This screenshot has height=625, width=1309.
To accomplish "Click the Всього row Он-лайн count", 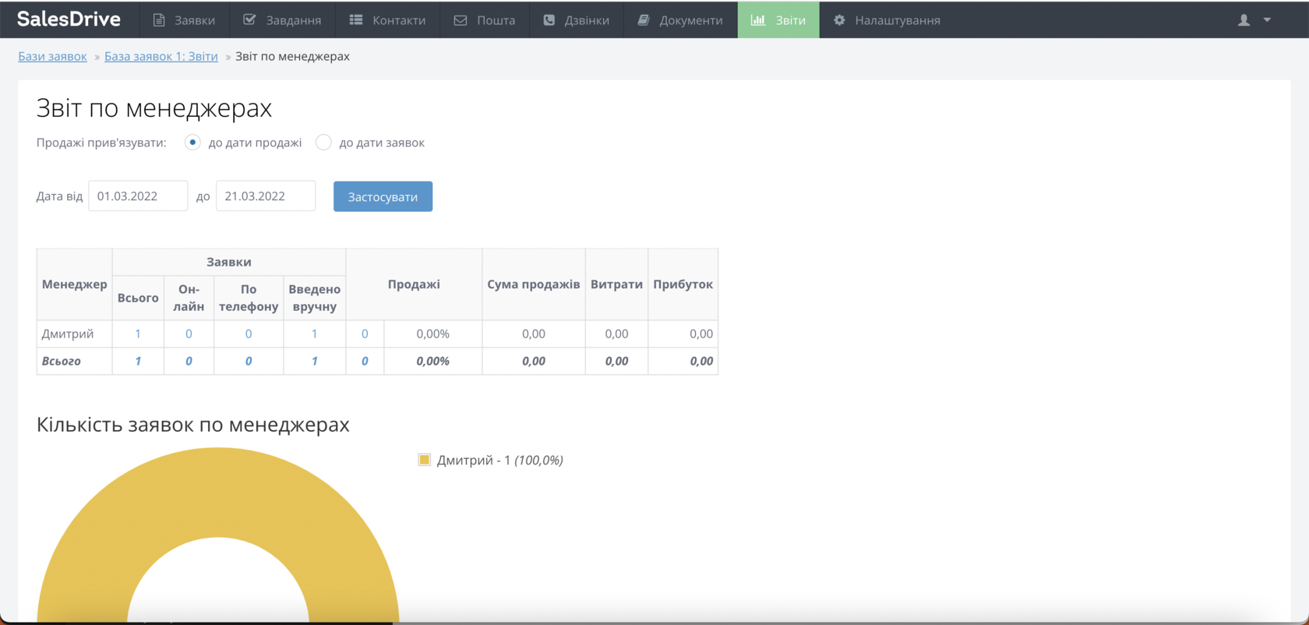I will (189, 361).
